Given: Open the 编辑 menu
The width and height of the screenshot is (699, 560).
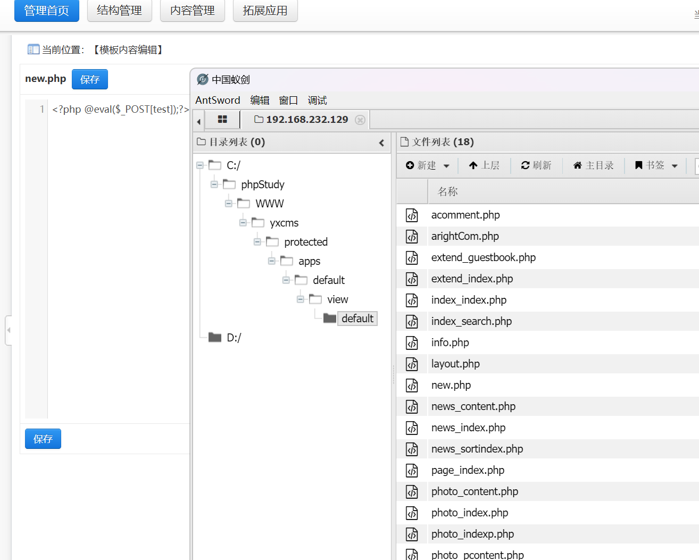Looking at the screenshot, I should tap(260, 100).
